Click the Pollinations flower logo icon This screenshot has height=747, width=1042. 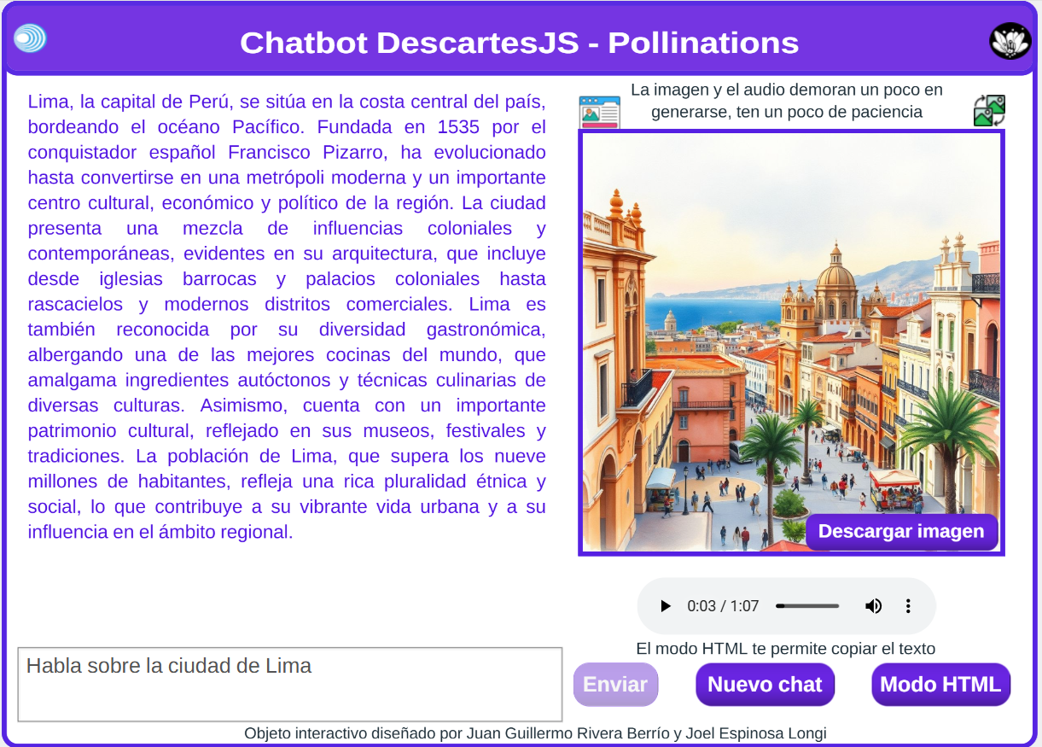pyautogui.click(x=1010, y=41)
